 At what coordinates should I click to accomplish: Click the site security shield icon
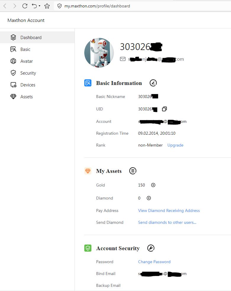[x=59, y=6]
